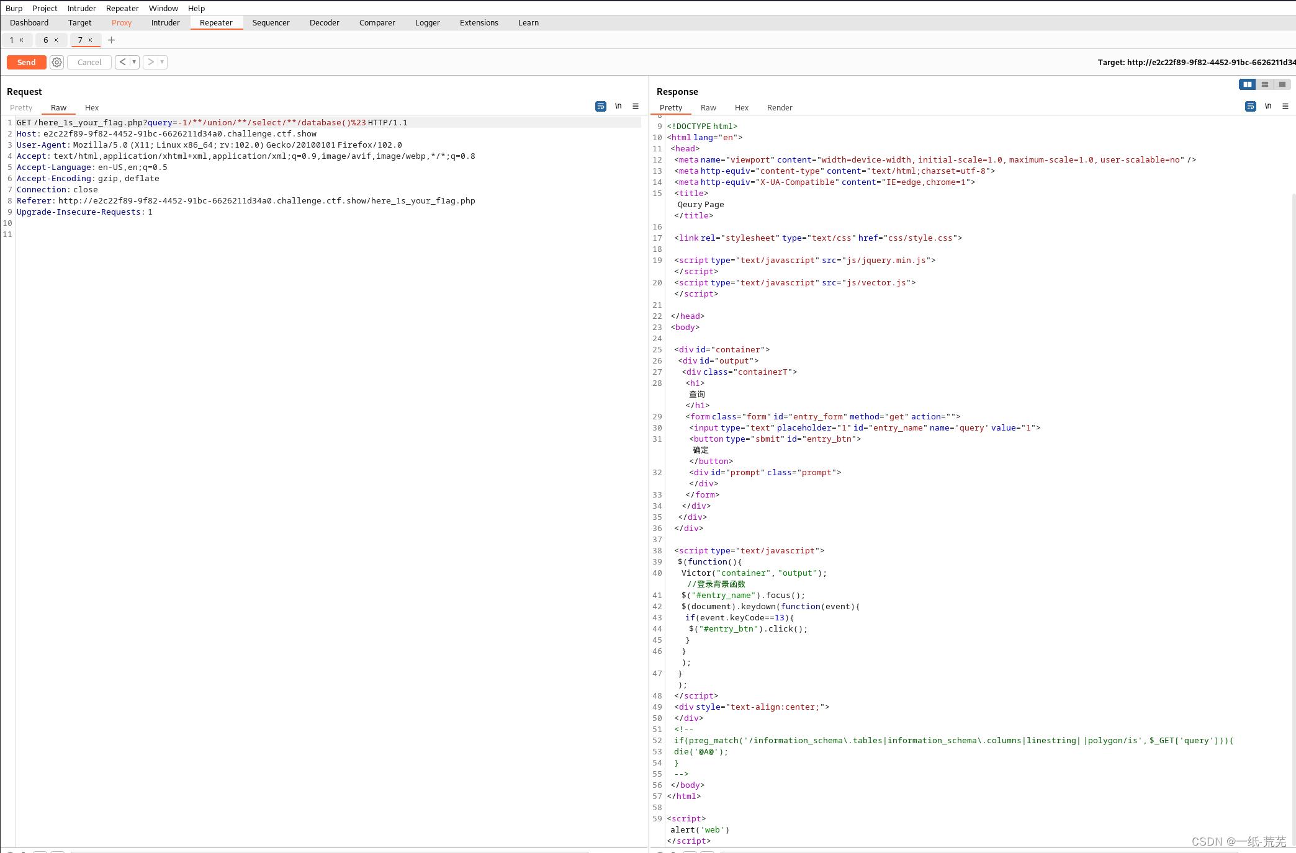This screenshot has width=1296, height=853.
Task: Click the alert('web') line in response
Action: (x=700, y=829)
